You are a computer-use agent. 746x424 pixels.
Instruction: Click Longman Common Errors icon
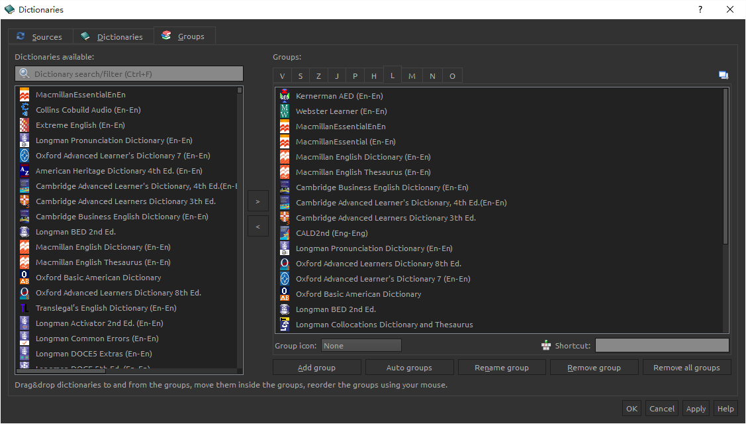pyautogui.click(x=24, y=339)
